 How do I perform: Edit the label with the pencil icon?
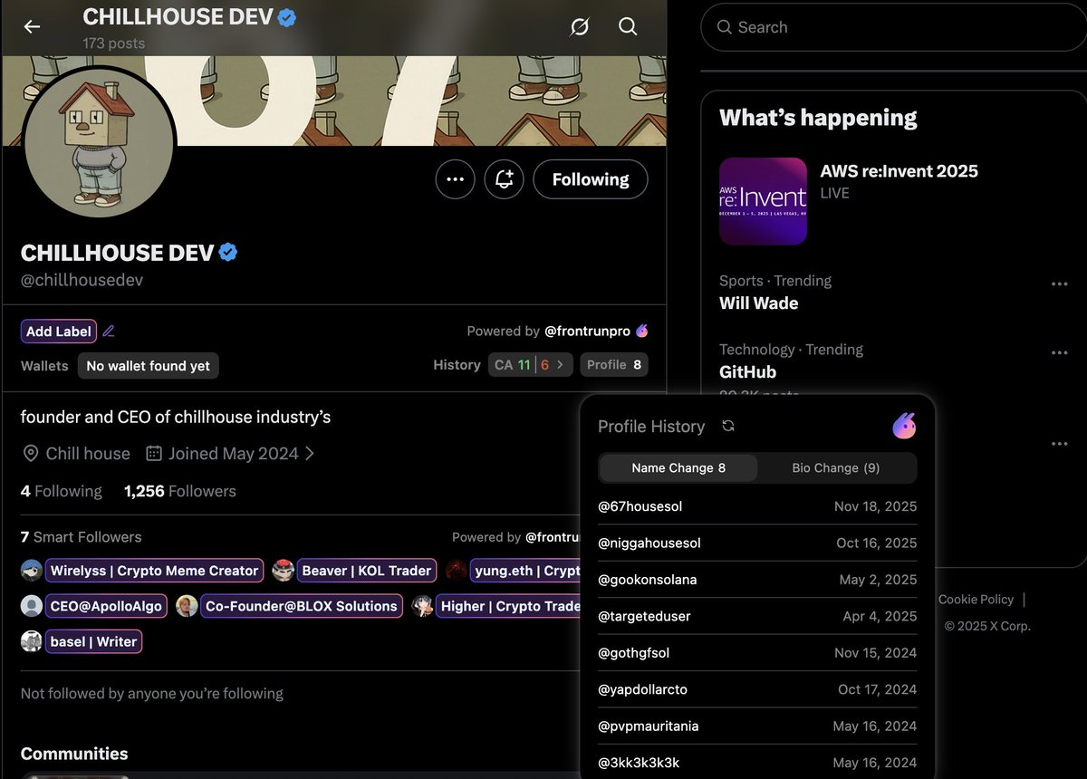pos(109,332)
